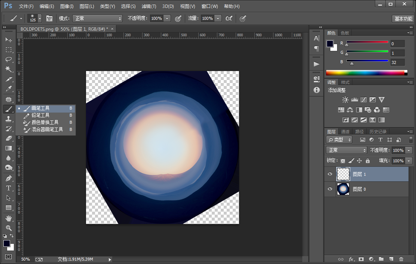Hide 图层 1 using its eye icon
Screen dimensions: 416x264
[330, 174]
